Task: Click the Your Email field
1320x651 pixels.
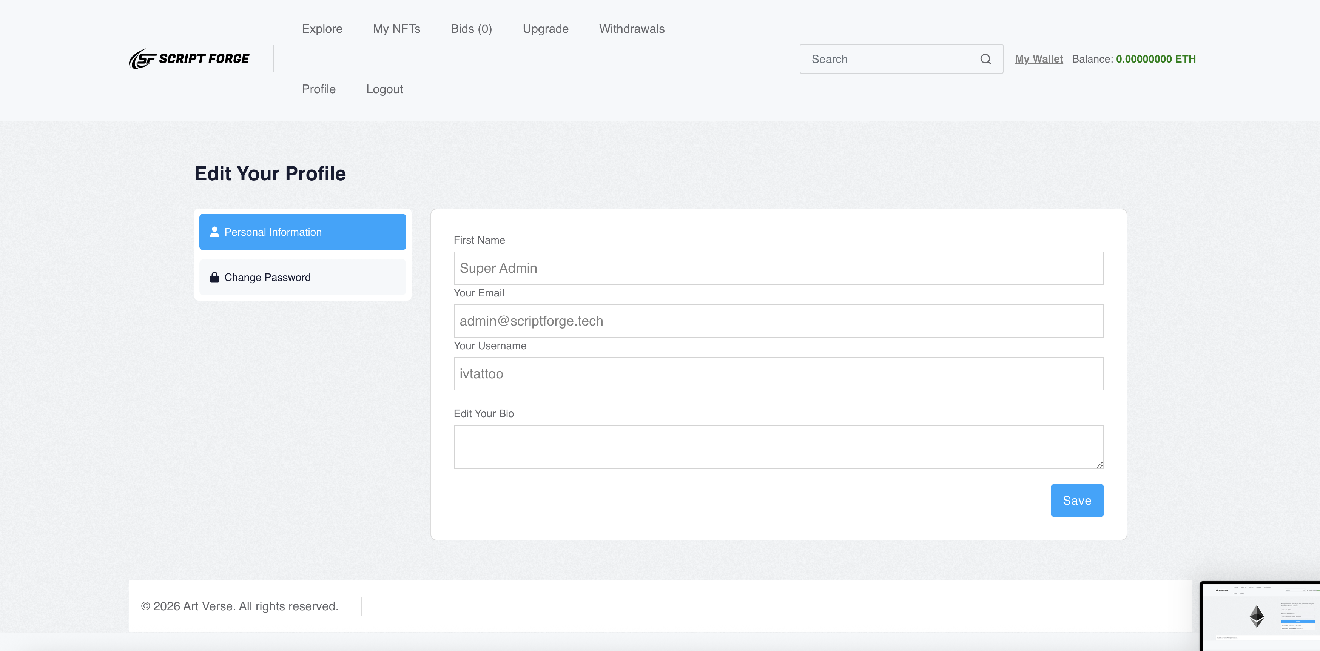Action: point(778,320)
